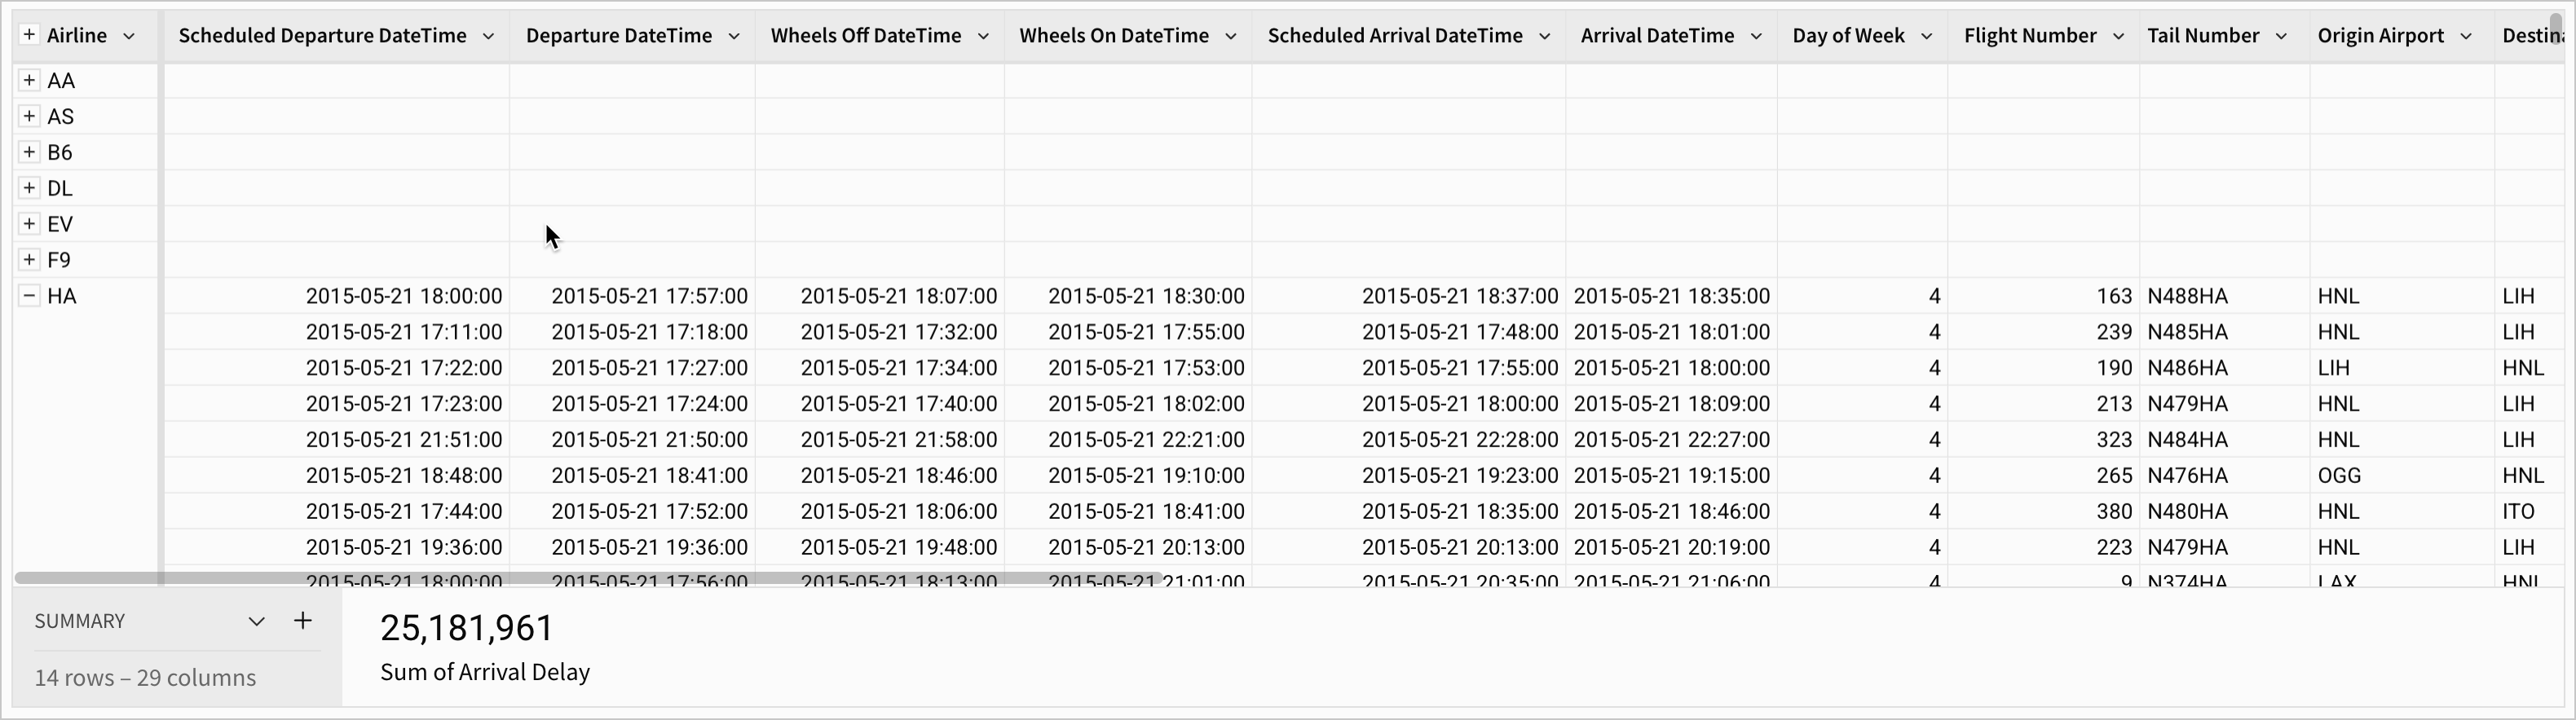
Task: Open the SUMMARY dropdown chevron
Action: click(x=256, y=621)
